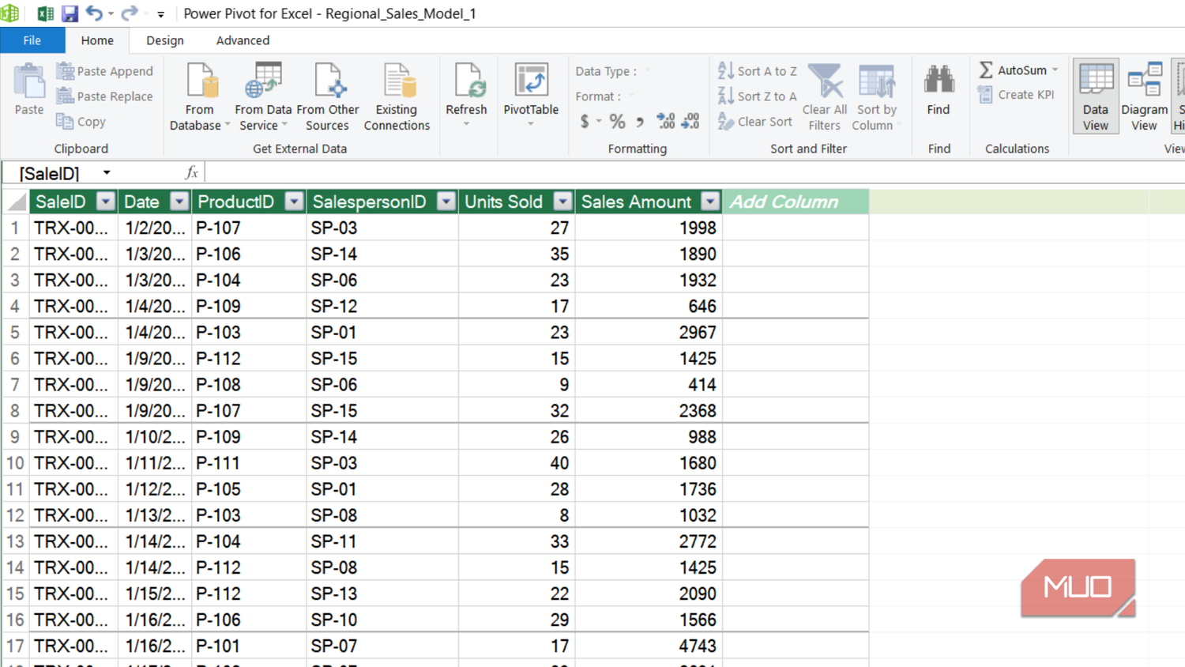The width and height of the screenshot is (1185, 667).
Task: Select the SP-12 salesperson cell
Action: tap(382, 306)
